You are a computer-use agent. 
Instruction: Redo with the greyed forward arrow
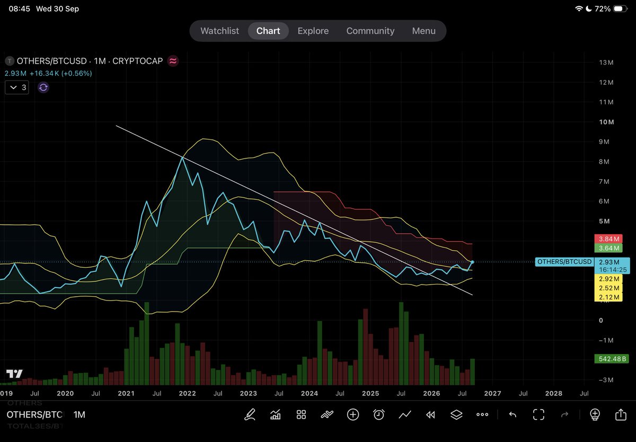[565, 414]
